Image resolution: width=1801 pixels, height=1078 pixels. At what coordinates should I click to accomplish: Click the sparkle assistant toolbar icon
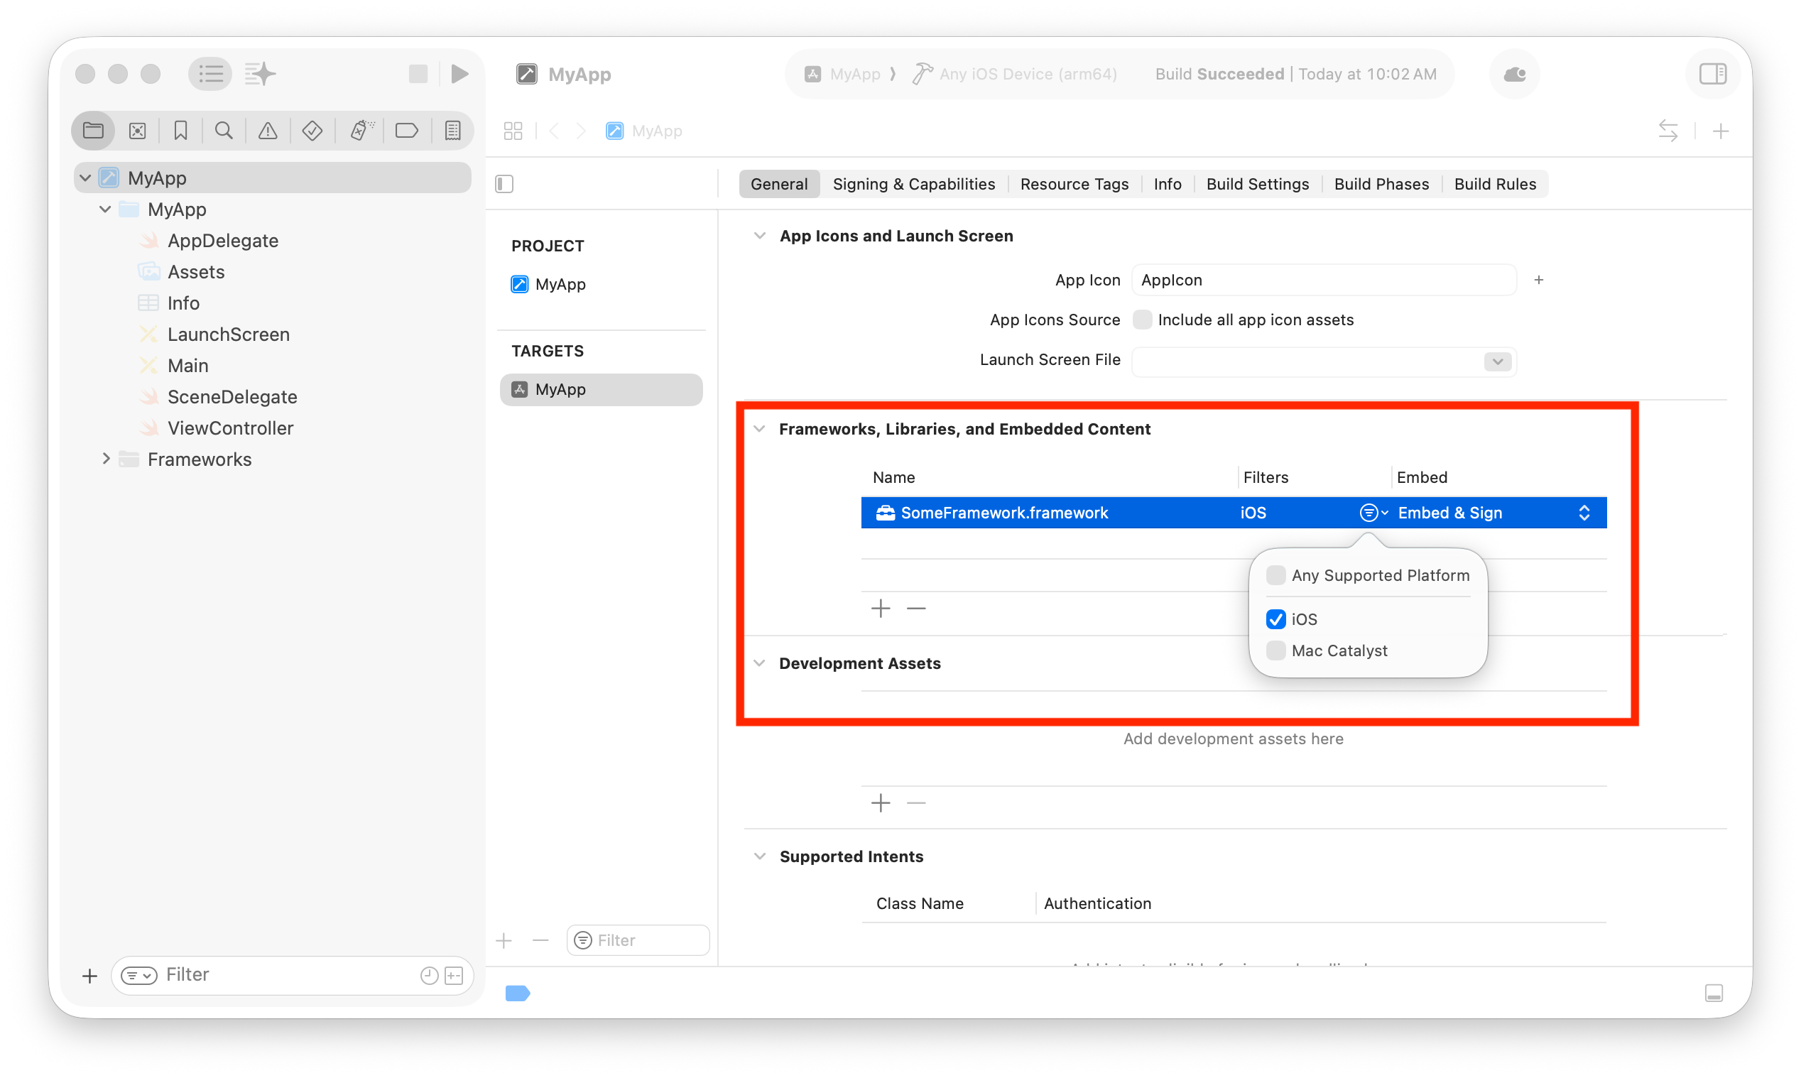(261, 74)
